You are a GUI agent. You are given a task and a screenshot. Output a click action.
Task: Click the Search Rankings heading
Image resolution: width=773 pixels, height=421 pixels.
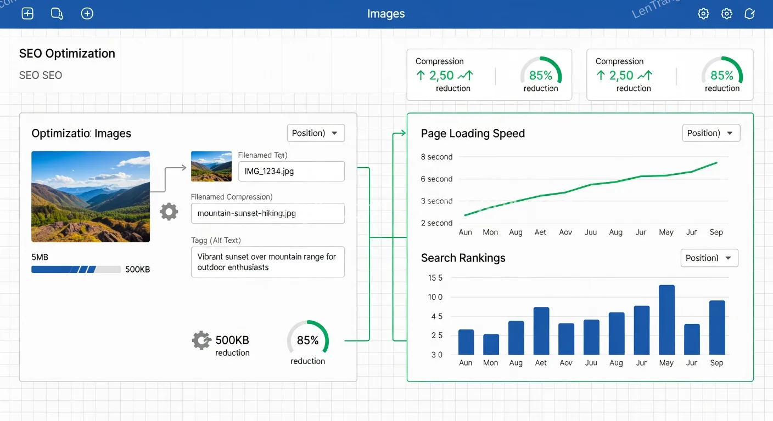click(x=463, y=258)
